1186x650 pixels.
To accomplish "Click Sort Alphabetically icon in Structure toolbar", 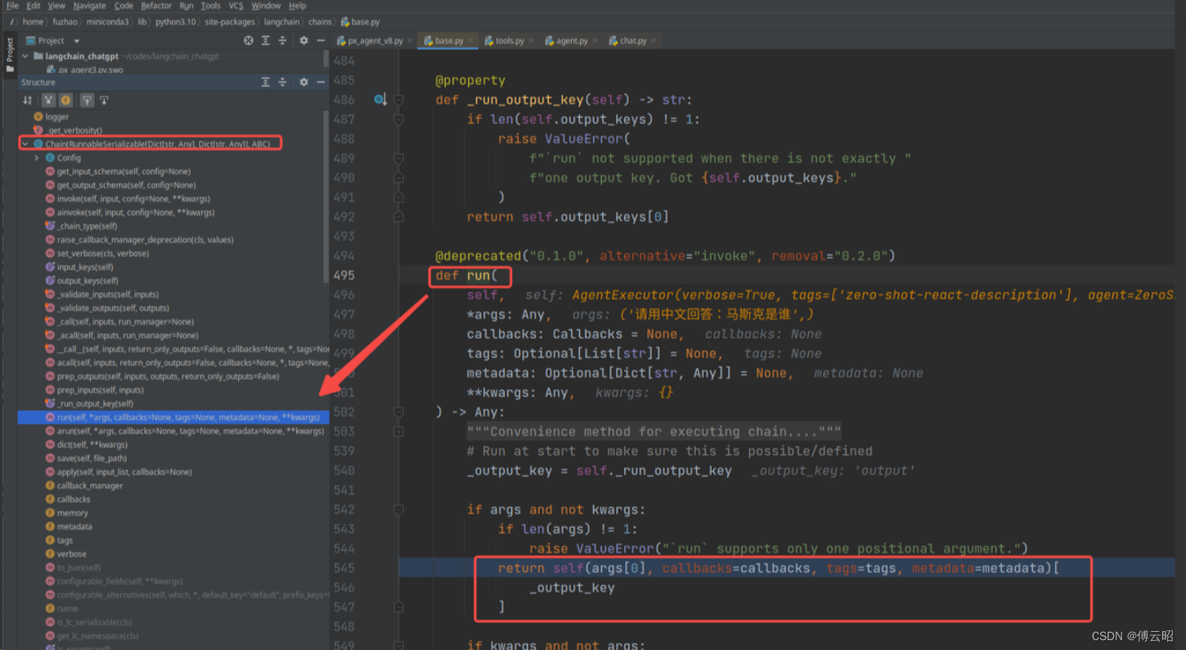I will (x=28, y=101).
